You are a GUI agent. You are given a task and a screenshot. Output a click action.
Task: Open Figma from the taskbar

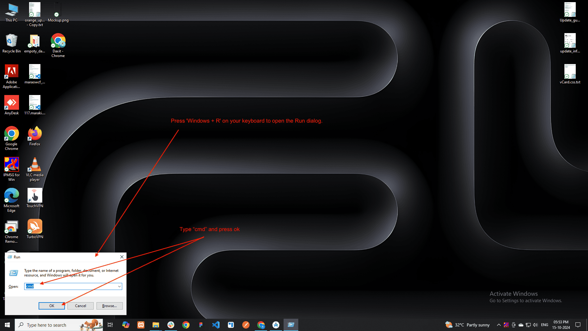click(201, 325)
